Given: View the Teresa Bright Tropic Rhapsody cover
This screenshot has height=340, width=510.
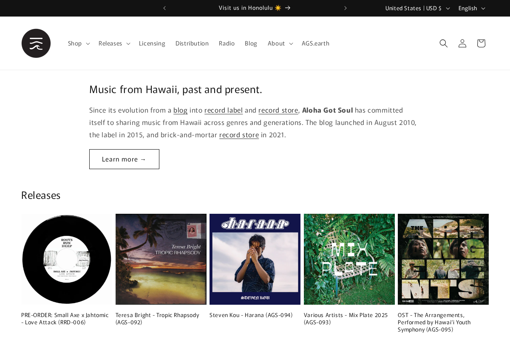Looking at the screenshot, I should [161, 259].
